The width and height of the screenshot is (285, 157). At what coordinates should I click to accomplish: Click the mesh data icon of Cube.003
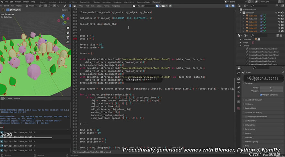[x=265, y=16]
